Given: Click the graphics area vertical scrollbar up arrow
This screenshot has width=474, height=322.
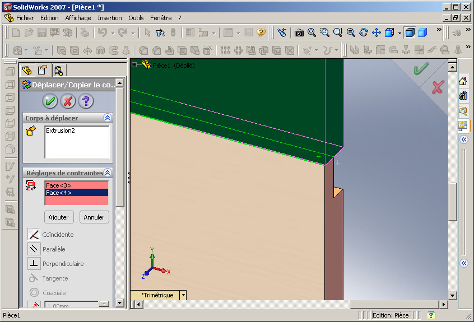Looking at the screenshot, I should pos(452,67).
